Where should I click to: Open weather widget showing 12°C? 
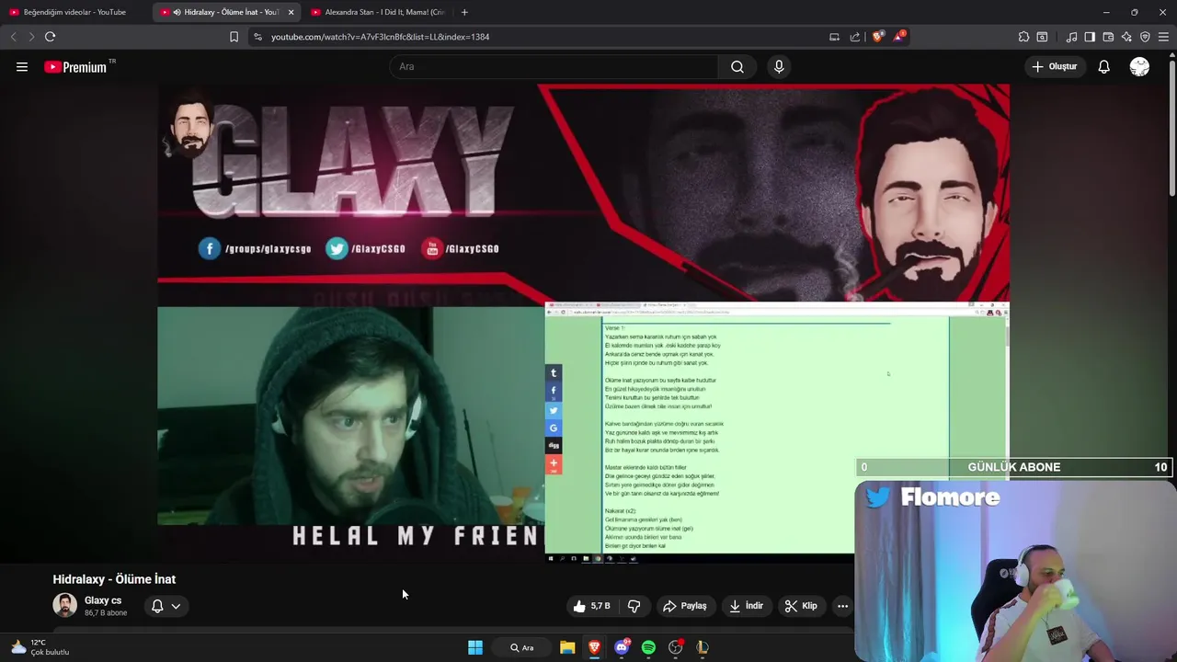(40, 647)
